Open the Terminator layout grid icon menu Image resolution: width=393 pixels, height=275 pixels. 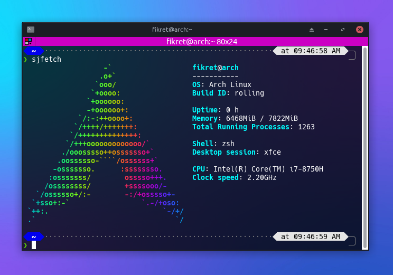click(29, 42)
